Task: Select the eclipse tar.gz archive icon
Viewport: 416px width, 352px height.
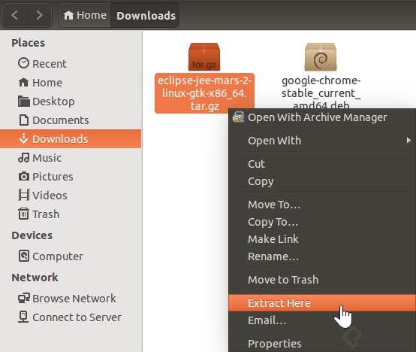Action: coord(204,57)
